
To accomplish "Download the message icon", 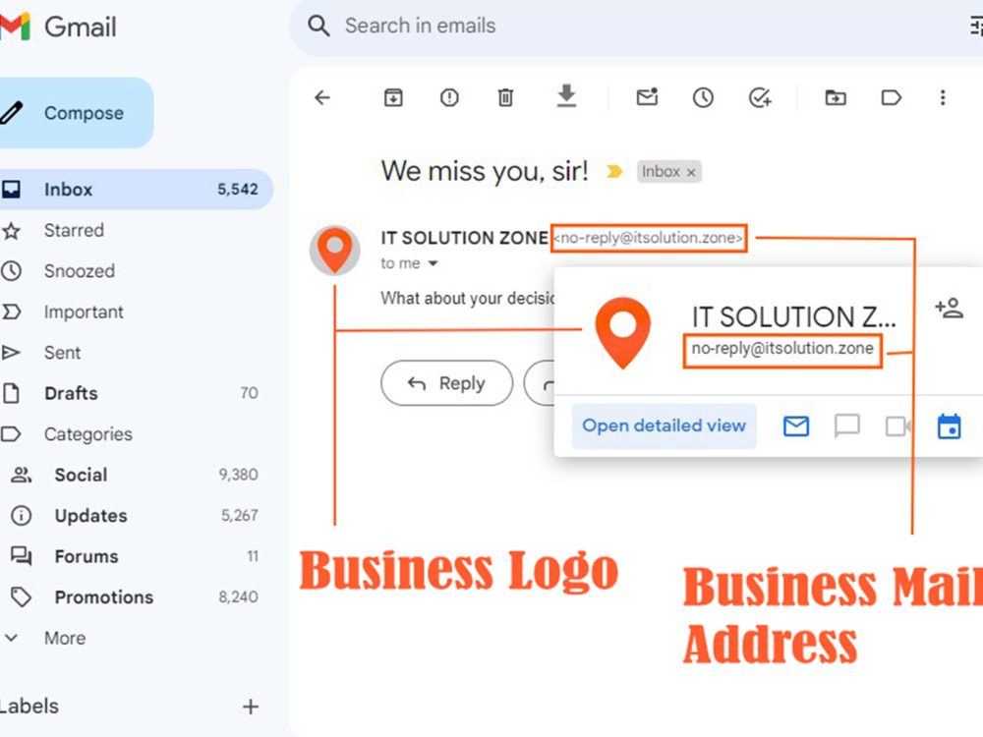I will tap(566, 96).
